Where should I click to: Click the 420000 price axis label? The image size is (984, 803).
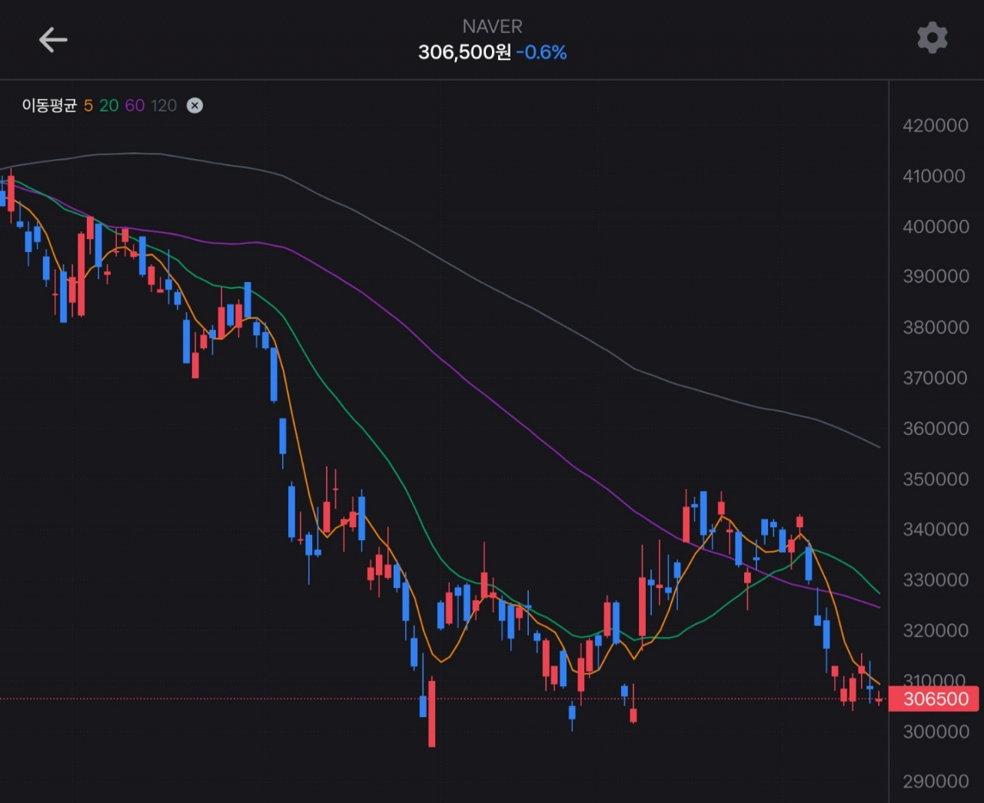tap(936, 125)
